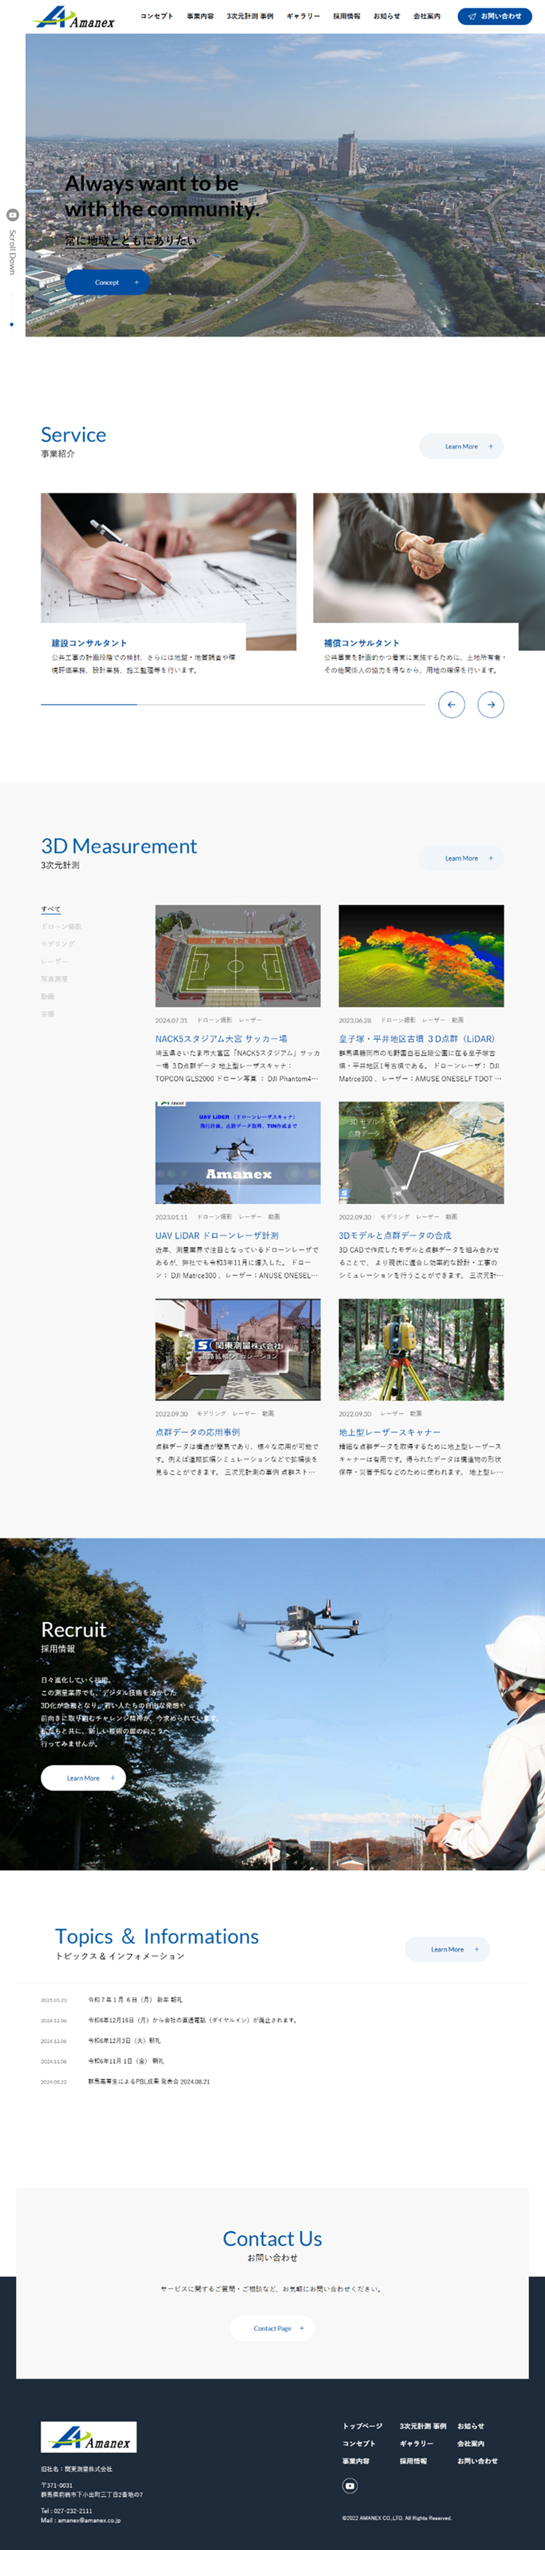Open the tripod laser scanner thumbnail
The height and width of the screenshot is (2550, 545).
(x=422, y=1349)
